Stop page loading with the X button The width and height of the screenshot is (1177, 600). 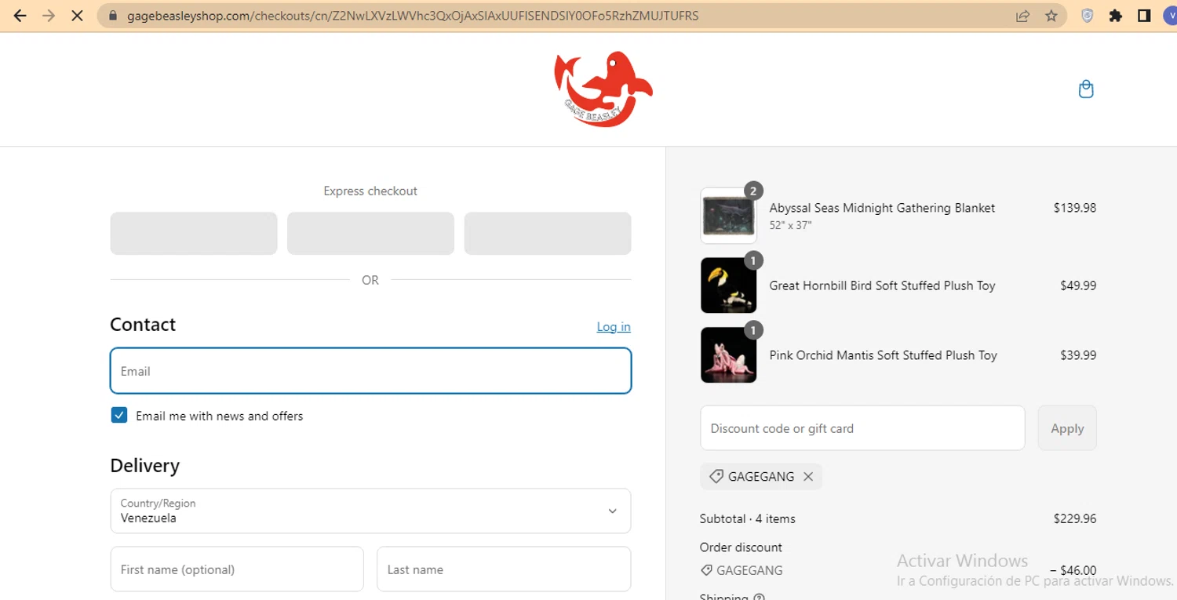coord(77,16)
